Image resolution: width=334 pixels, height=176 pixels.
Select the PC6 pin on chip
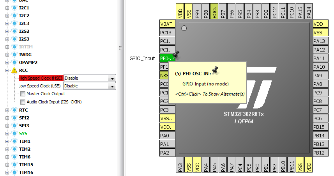[x=321, y=118]
